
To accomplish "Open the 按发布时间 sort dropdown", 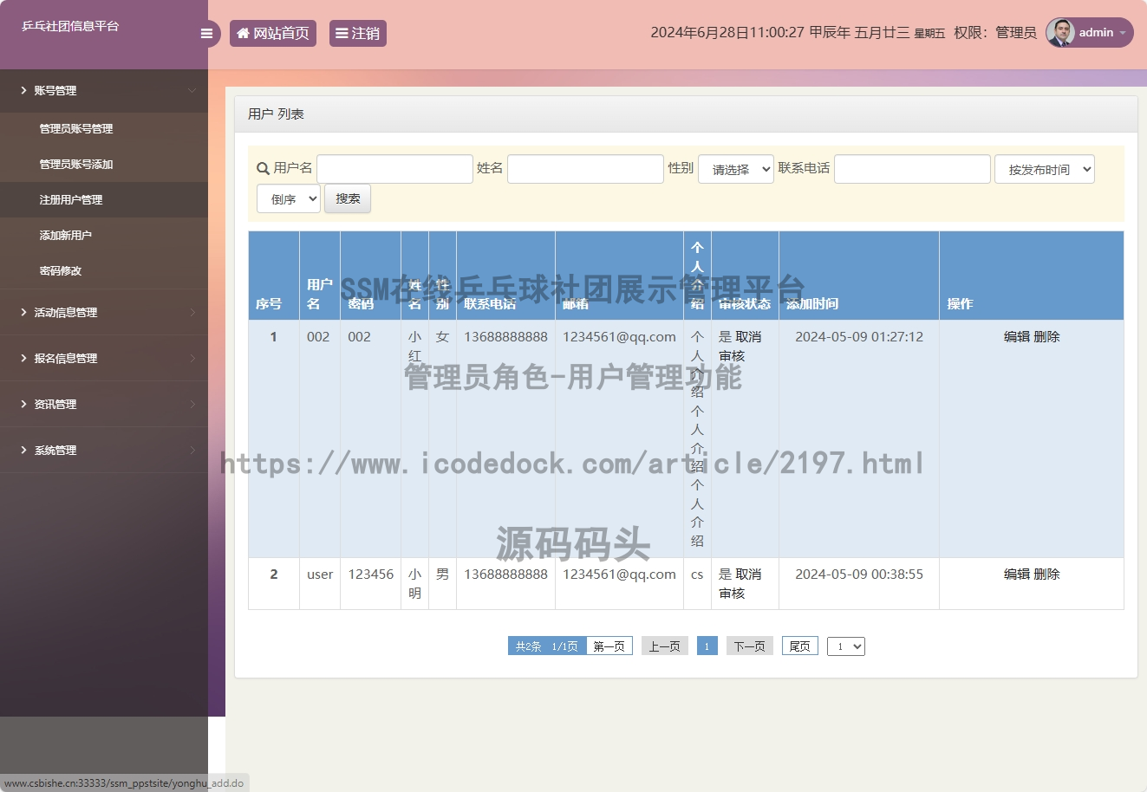I will tap(1045, 169).
